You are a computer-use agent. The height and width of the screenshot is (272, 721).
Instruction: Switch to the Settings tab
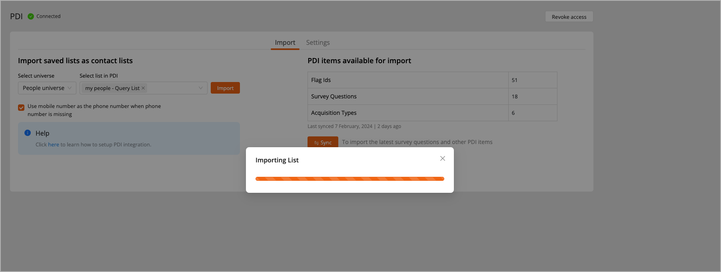click(x=318, y=42)
